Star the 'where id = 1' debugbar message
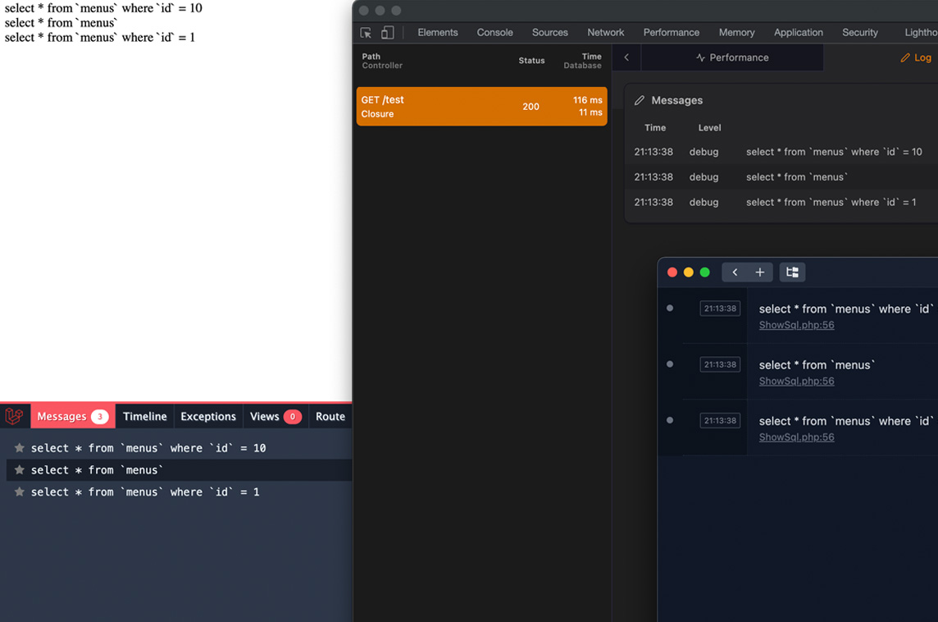 (x=19, y=492)
